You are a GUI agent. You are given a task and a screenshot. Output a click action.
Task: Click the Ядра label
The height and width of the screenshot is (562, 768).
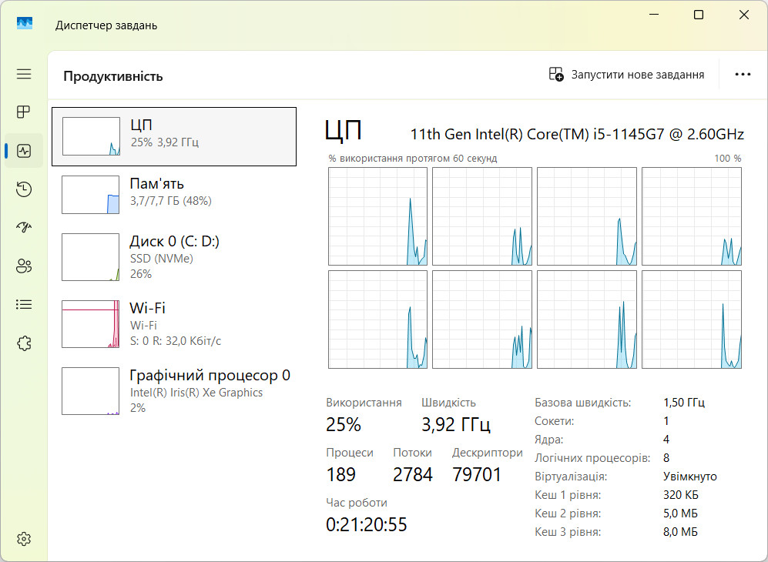(x=549, y=440)
